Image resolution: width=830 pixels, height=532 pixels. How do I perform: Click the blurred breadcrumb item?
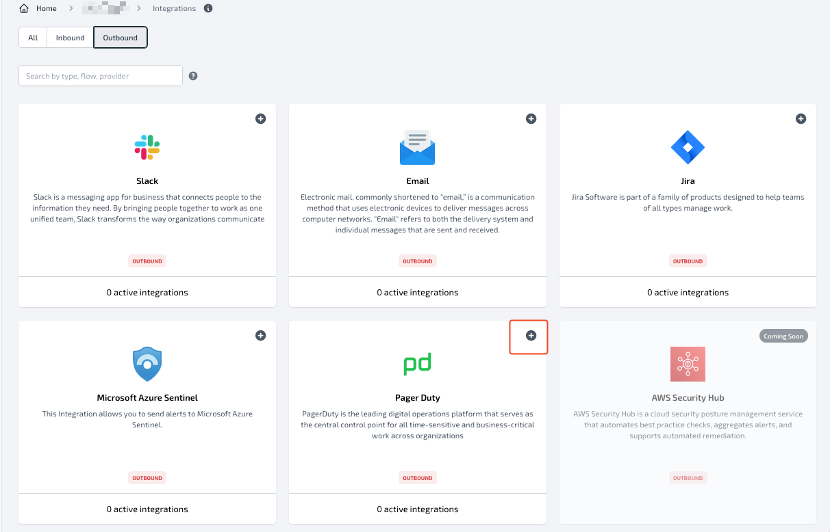pos(105,9)
